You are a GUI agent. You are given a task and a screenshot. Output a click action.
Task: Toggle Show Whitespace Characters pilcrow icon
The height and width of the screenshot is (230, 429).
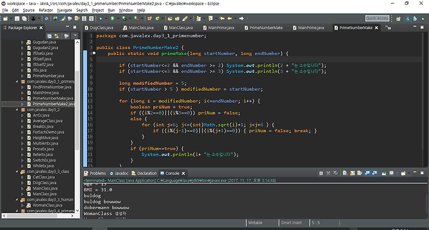tap(91, 18)
